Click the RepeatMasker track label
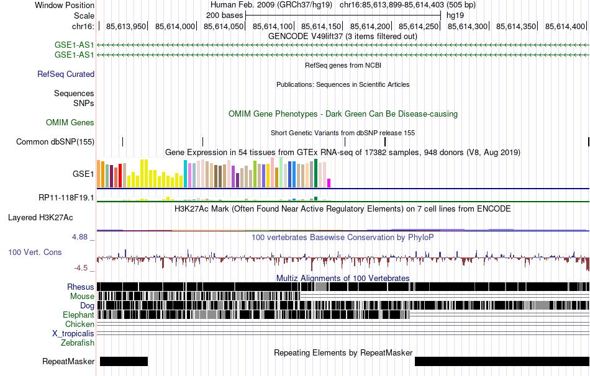Image resolution: width=590 pixels, height=376 pixels. (x=68, y=361)
